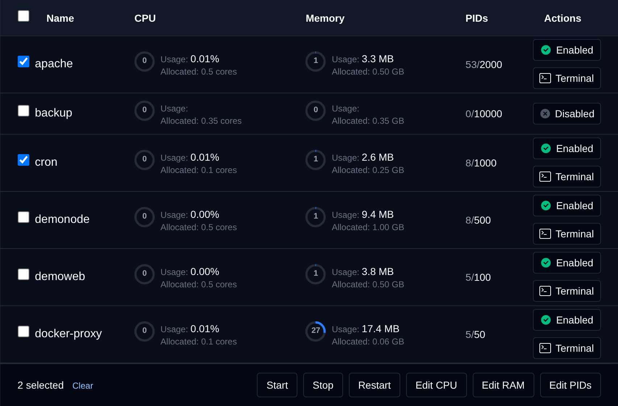Open Edit CPU for selected
This screenshot has width=618, height=406.
tap(436, 385)
